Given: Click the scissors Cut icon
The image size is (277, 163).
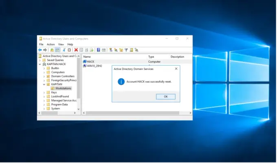Looking at the screenshot, I should click(64, 50).
